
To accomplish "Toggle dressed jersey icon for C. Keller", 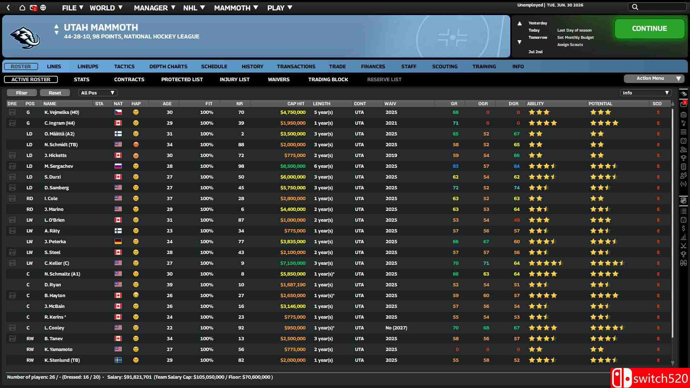I will pyautogui.click(x=12, y=263).
